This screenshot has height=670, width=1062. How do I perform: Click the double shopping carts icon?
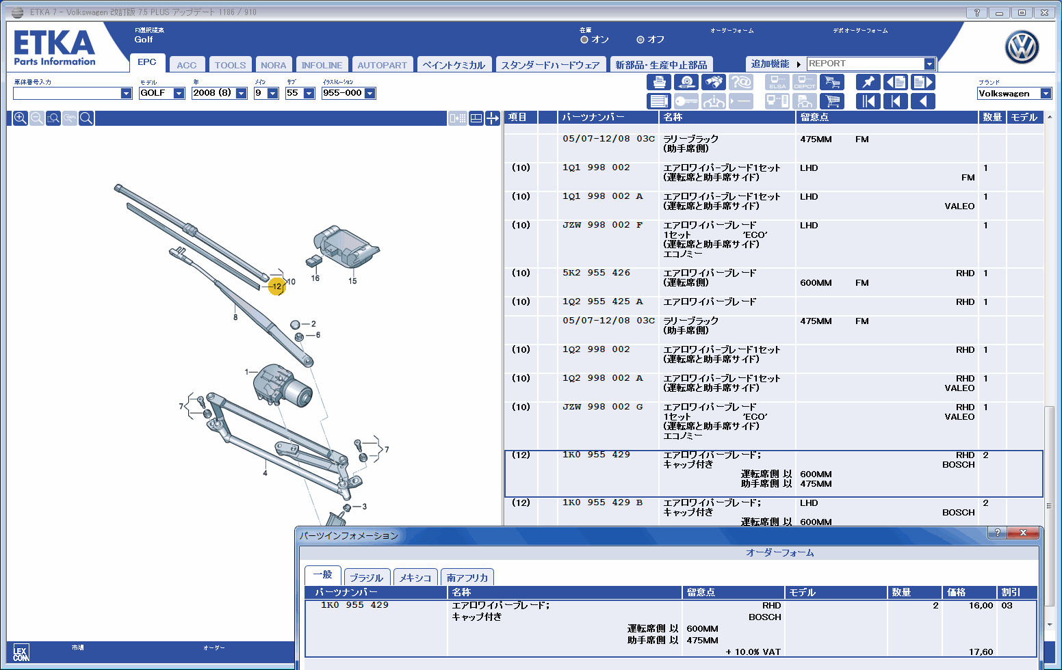tap(832, 82)
